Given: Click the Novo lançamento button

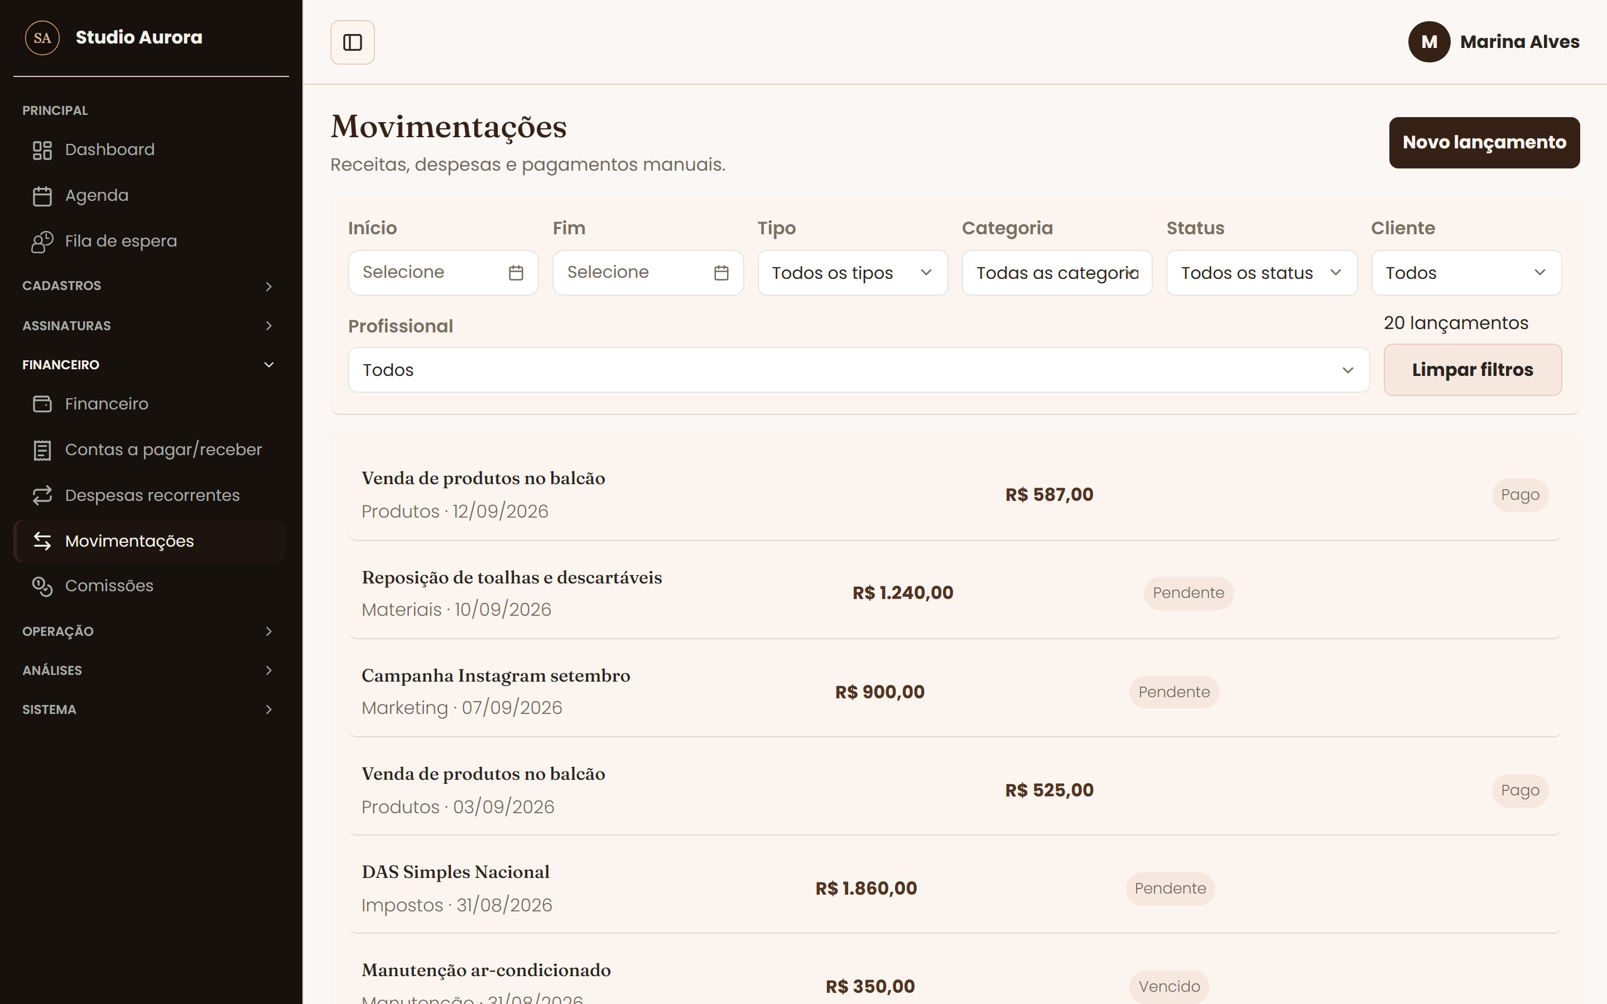Looking at the screenshot, I should click(1484, 143).
